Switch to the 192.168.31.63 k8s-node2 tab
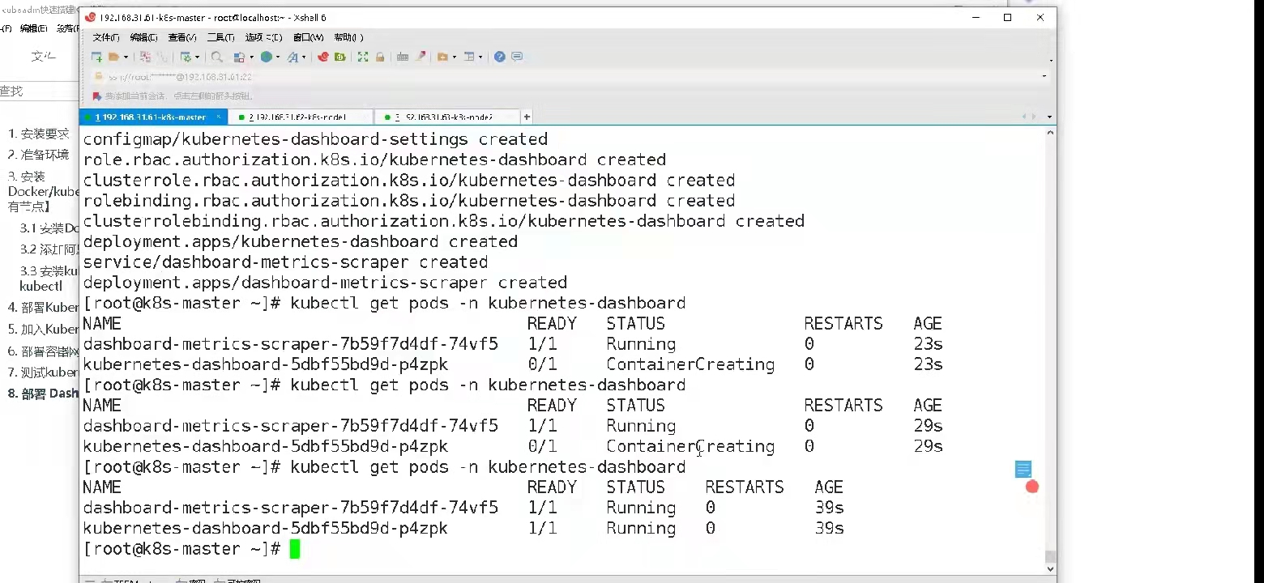The image size is (1264, 583). [x=448, y=117]
